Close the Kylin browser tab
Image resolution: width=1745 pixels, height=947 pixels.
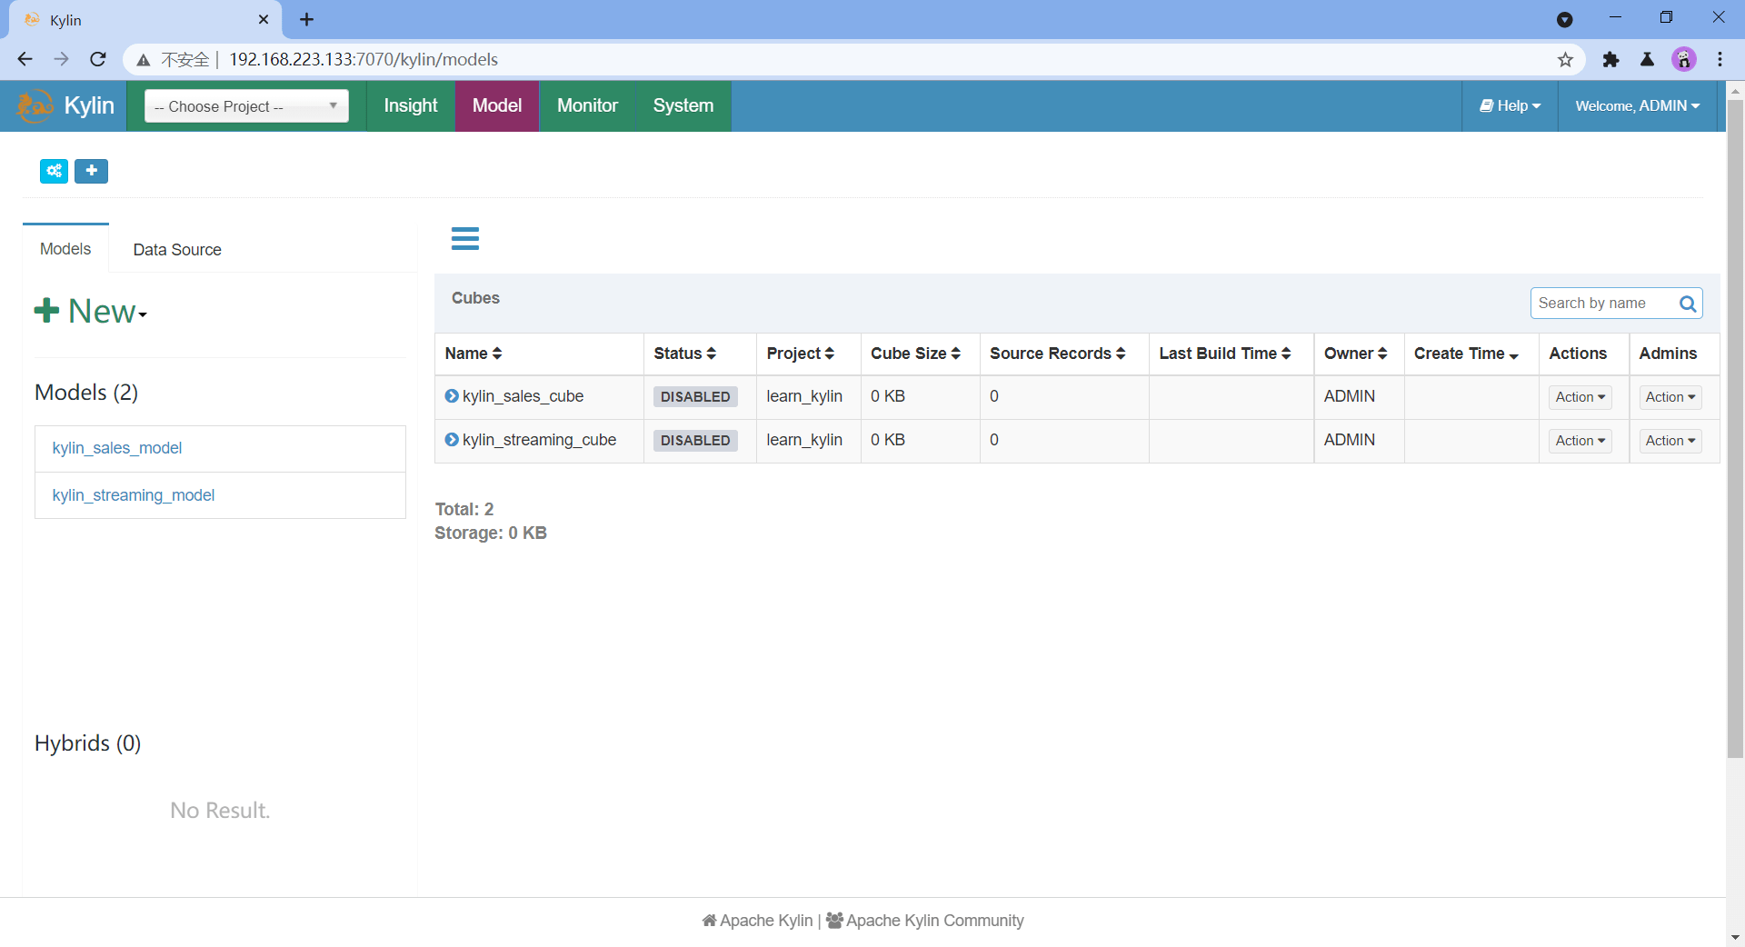pos(264,20)
